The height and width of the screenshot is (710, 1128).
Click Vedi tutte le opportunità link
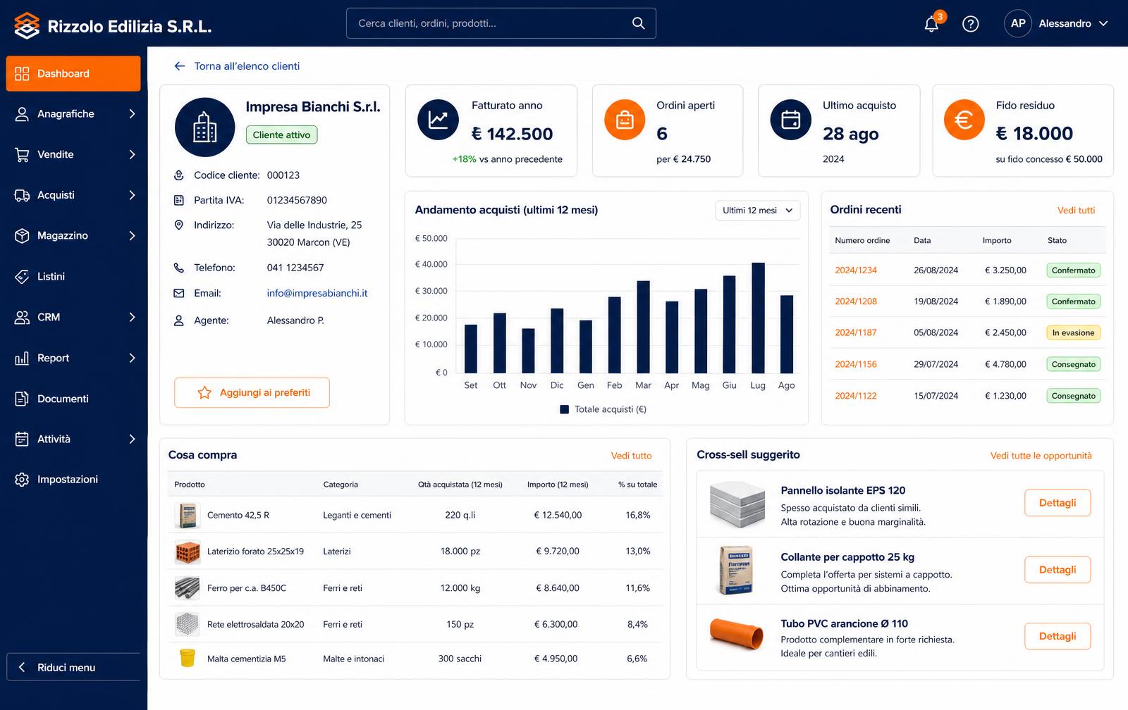tap(1041, 456)
